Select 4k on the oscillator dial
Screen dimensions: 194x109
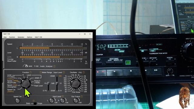85,76
